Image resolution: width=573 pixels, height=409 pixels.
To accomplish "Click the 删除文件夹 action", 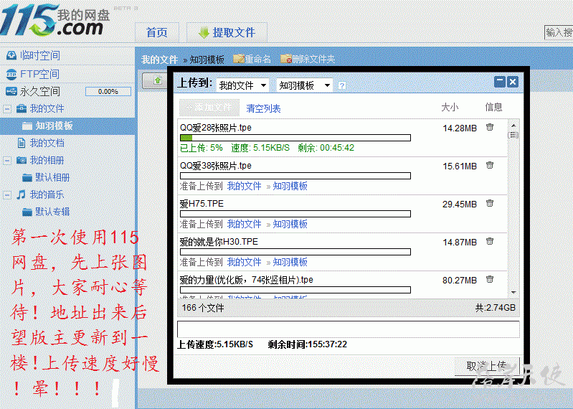I will (x=313, y=59).
